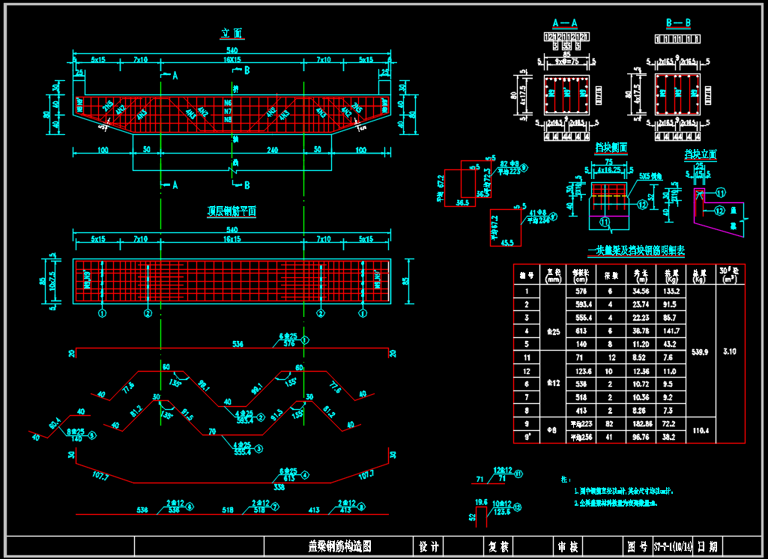Click the 135.2 weight table cell
Screen dimensions: 768x559
point(671,291)
